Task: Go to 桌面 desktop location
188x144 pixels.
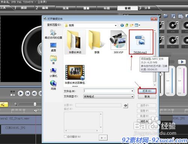Action: (53, 47)
